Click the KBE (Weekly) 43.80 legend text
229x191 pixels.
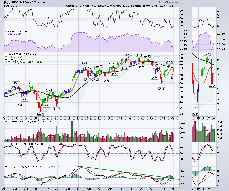(x=22, y=54)
